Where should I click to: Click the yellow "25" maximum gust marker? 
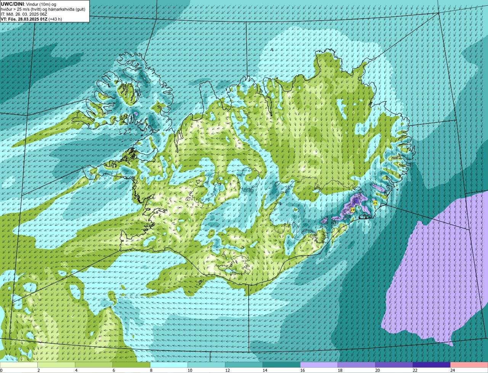point(375,203)
